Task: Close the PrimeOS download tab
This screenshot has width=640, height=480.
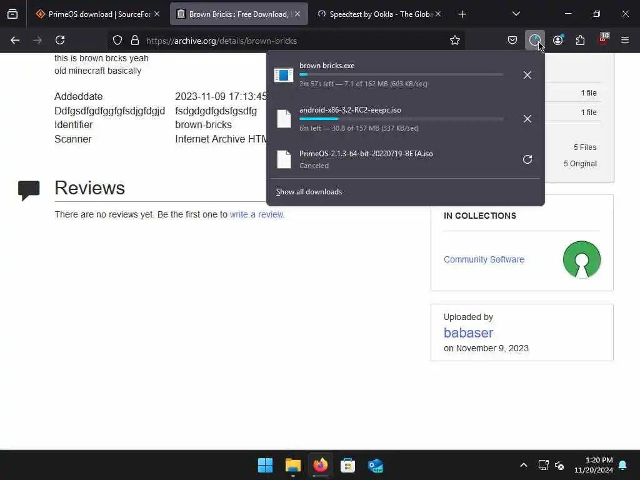Action: pos(157,14)
